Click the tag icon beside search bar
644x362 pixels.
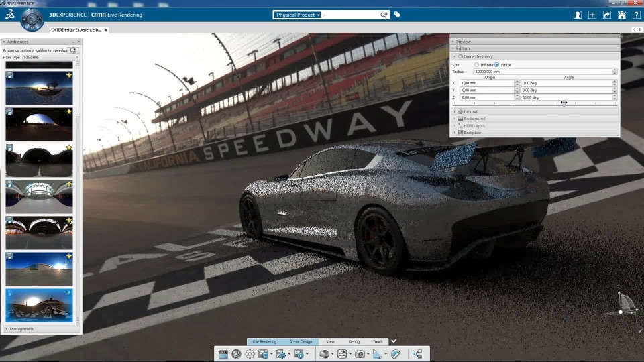pyautogui.click(x=397, y=15)
